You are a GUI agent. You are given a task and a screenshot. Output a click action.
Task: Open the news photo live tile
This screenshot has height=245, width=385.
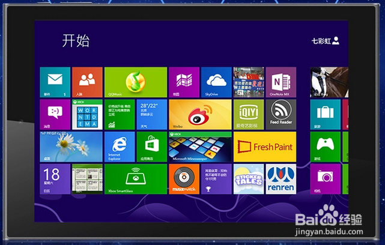point(249,82)
